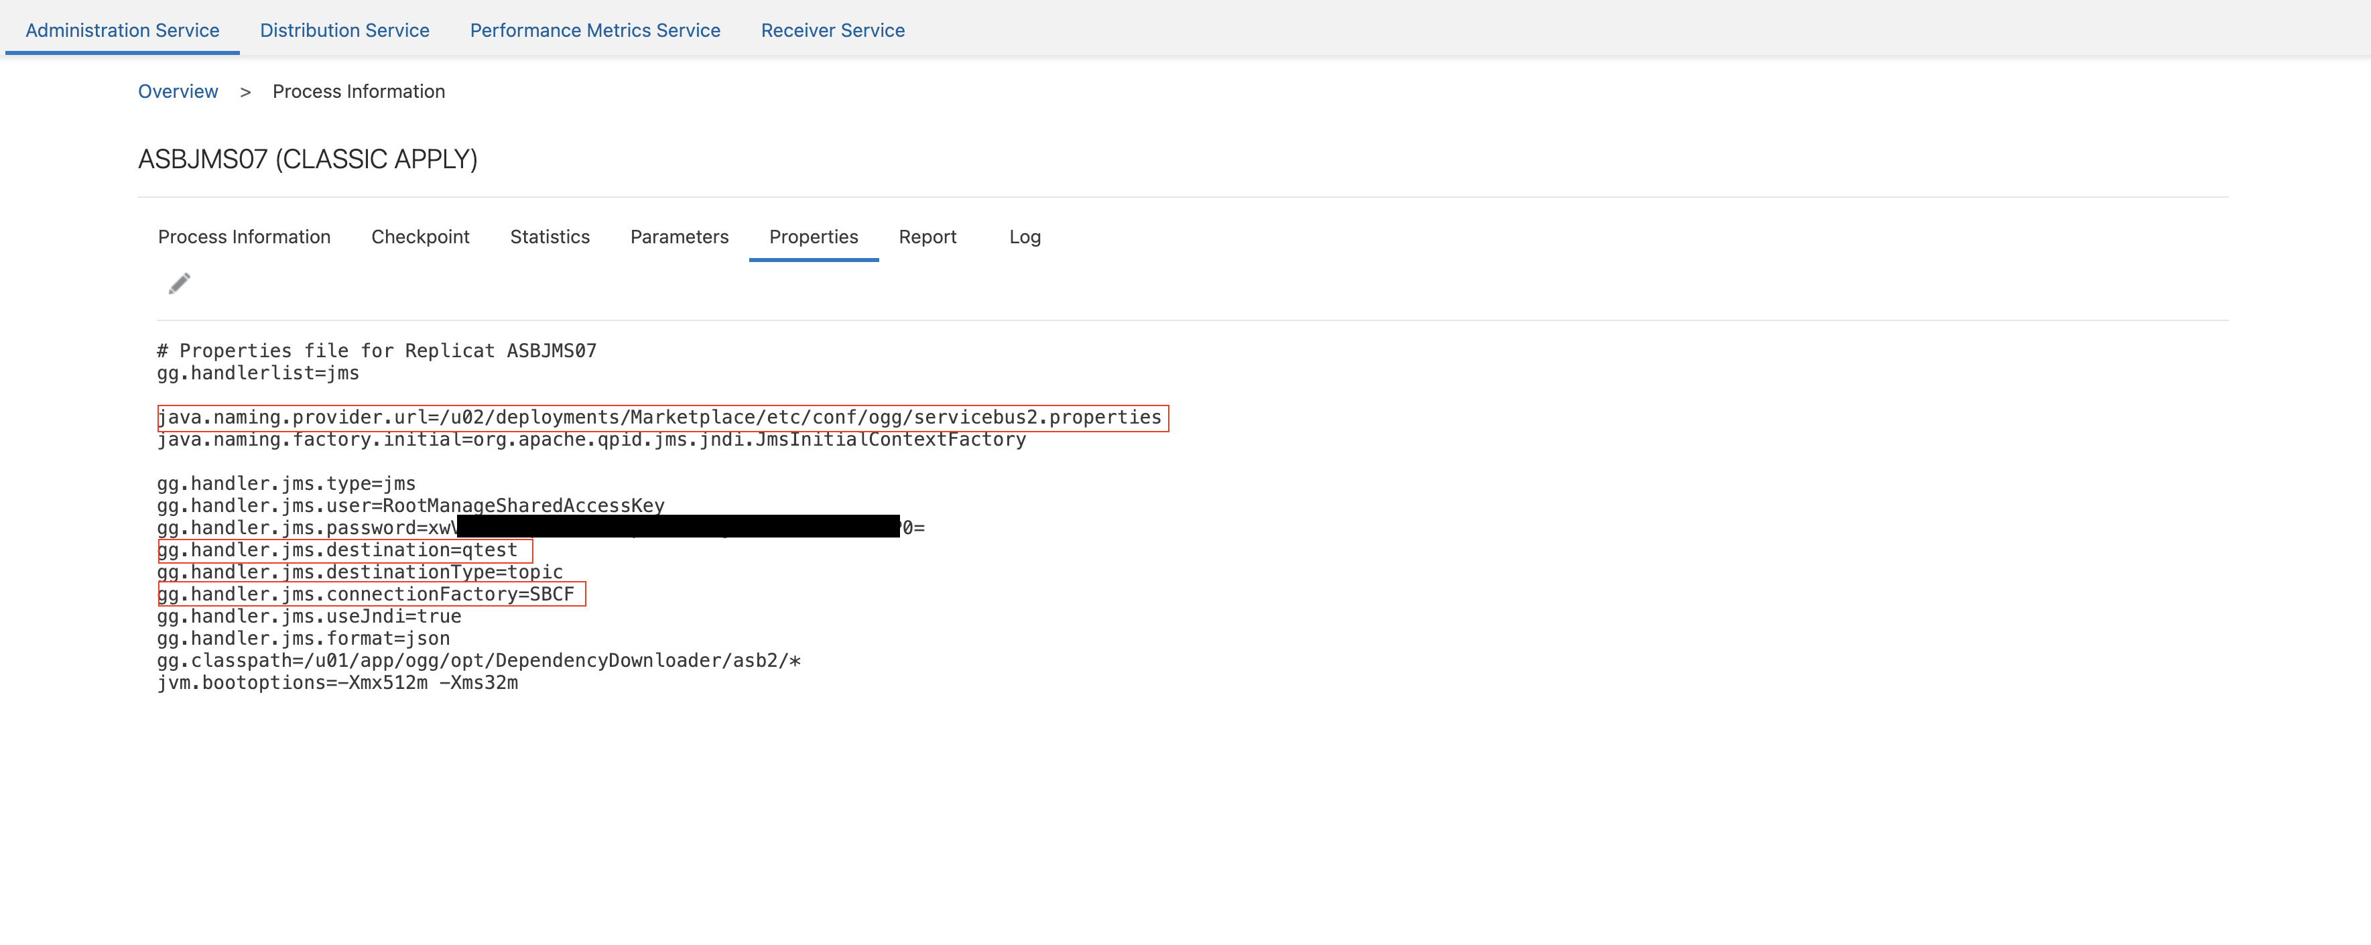Click the ASBJMS07 (CLASSIC APPLY) heading

pos(308,160)
